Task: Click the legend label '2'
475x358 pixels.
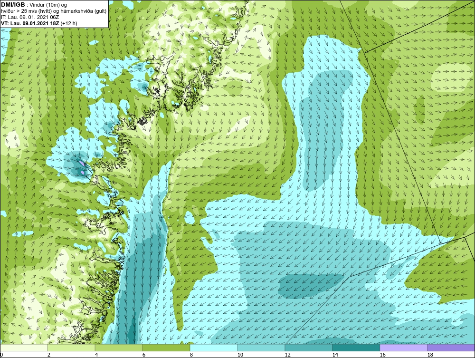Action: (49, 355)
